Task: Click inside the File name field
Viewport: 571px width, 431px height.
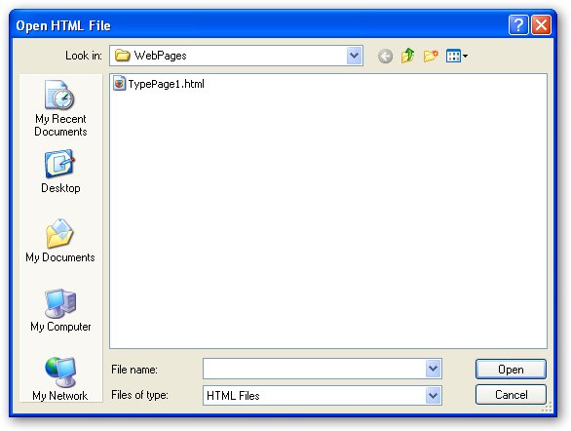Action: 315,369
